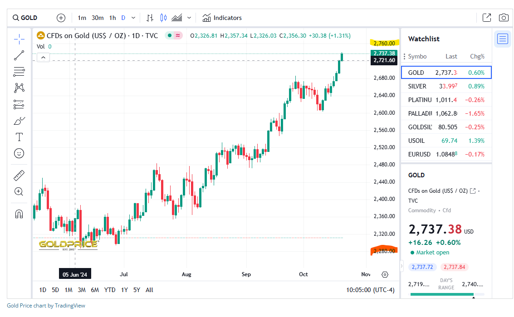Select EURUSD in the watchlist
The height and width of the screenshot is (317, 514).
[x=446, y=154]
